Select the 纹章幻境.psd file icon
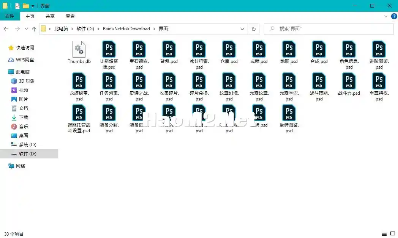Viewport: 398px width, 238px height. click(x=229, y=81)
